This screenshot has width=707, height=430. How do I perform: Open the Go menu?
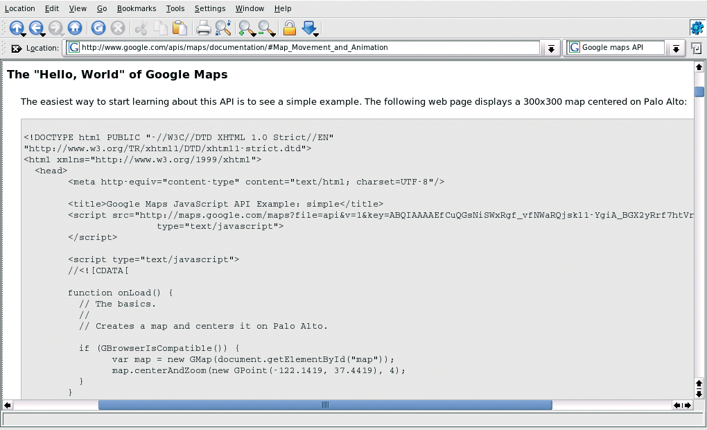click(102, 8)
